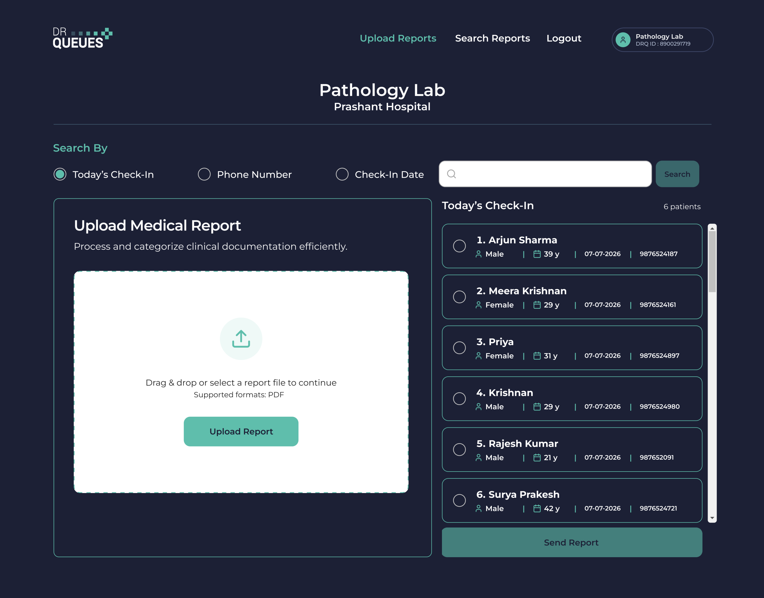Click the Supported formats: PDF text
The height and width of the screenshot is (598, 764).
(239, 395)
